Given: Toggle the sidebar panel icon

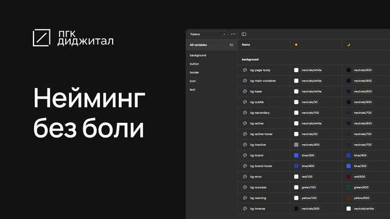Looking at the screenshot, I should click(244, 34).
